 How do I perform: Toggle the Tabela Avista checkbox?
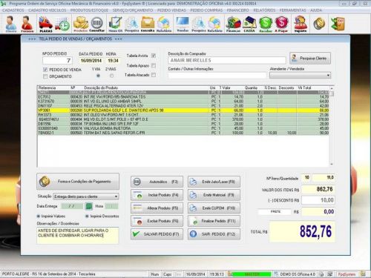click(x=154, y=56)
